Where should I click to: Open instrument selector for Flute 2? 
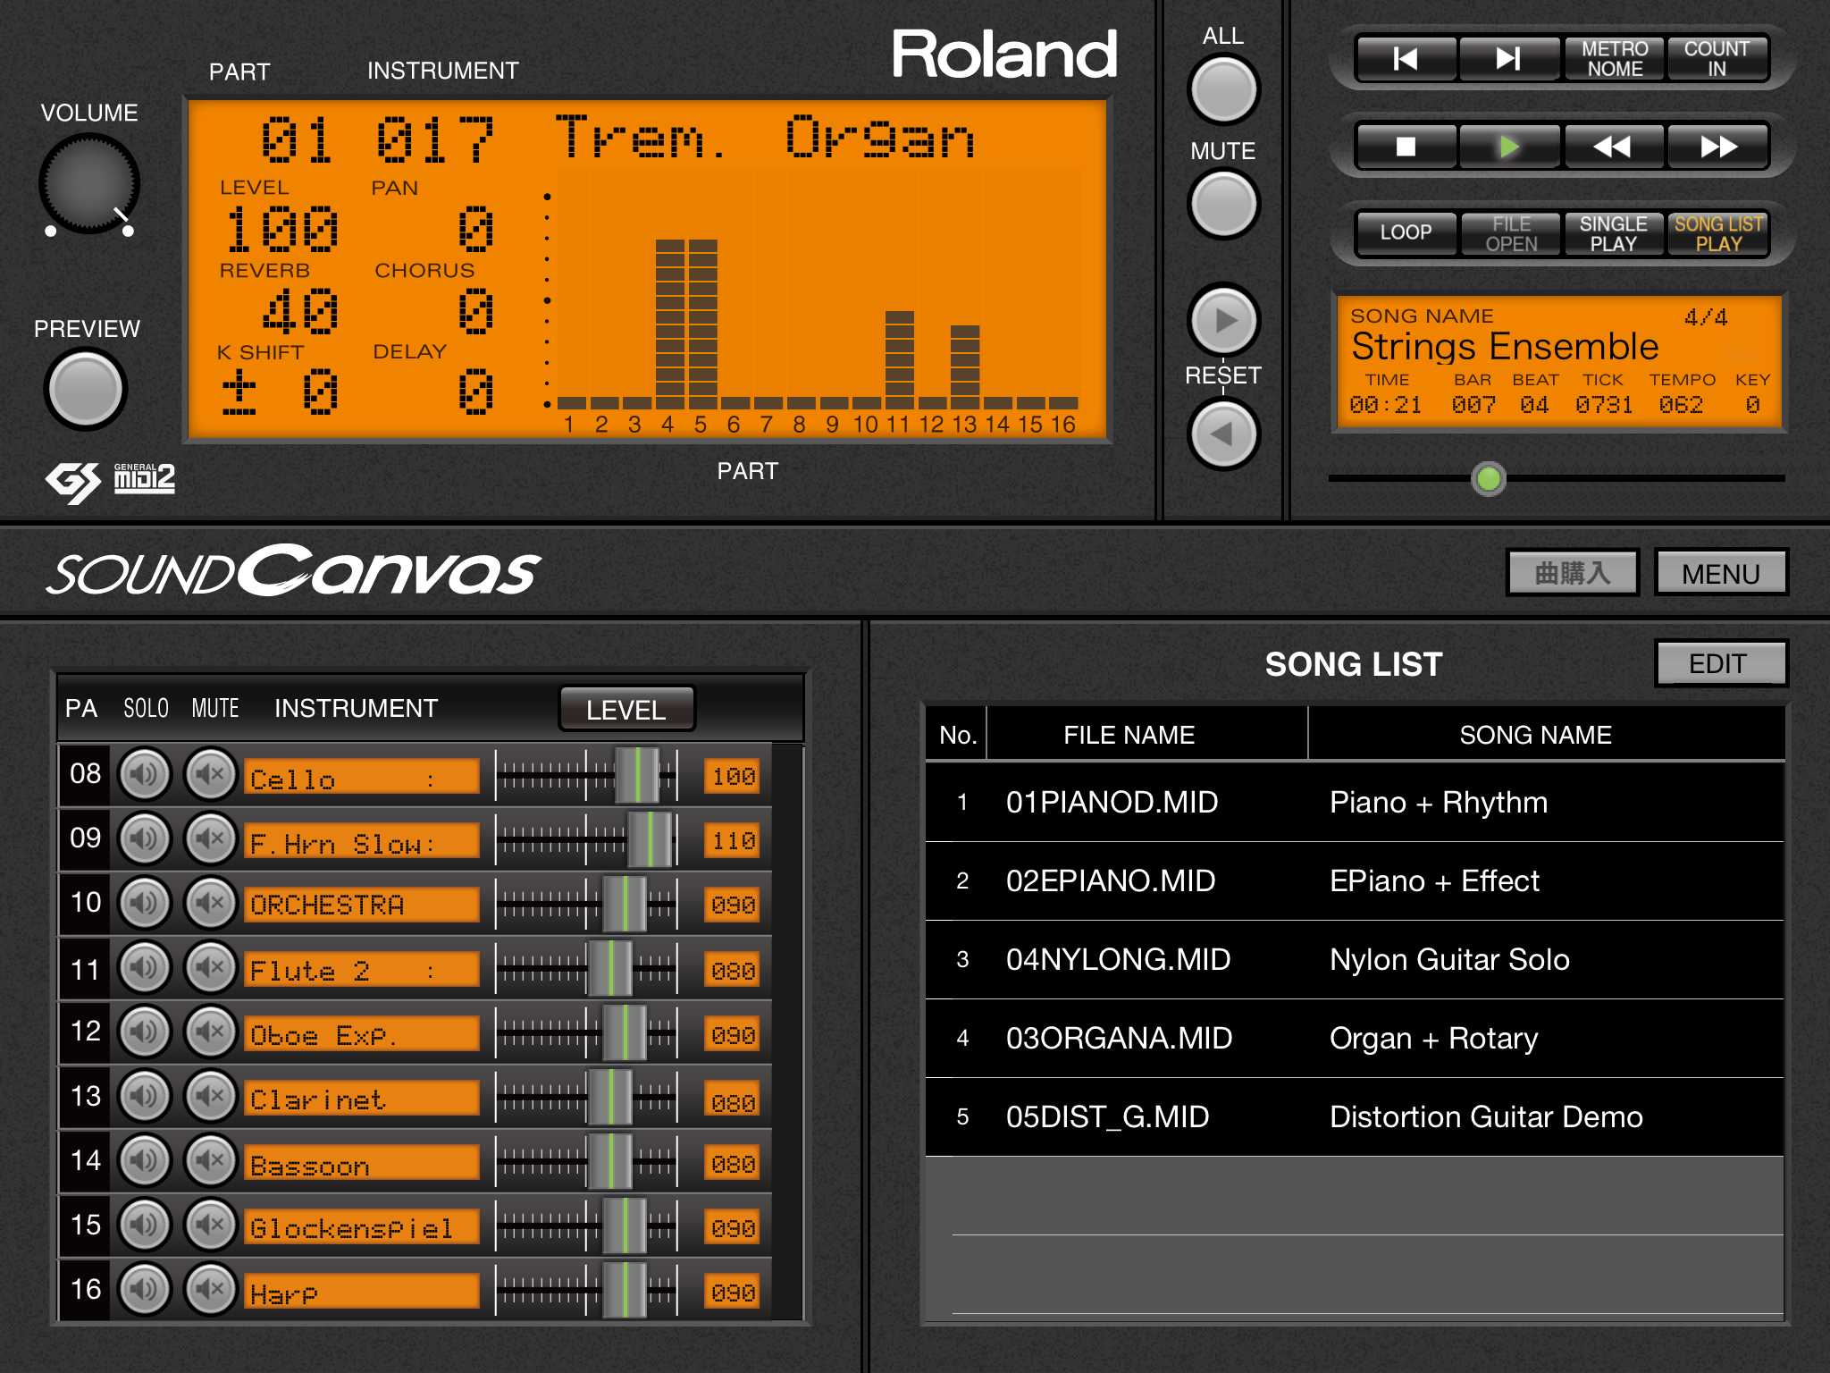[362, 969]
